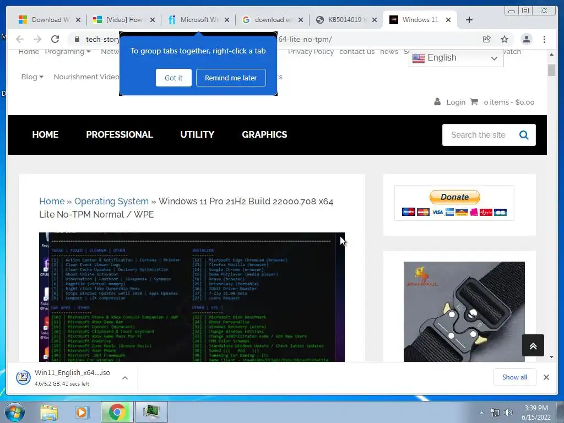Click 0 items - $0.00 cart text
The width and height of the screenshot is (564, 423).
[x=509, y=102]
